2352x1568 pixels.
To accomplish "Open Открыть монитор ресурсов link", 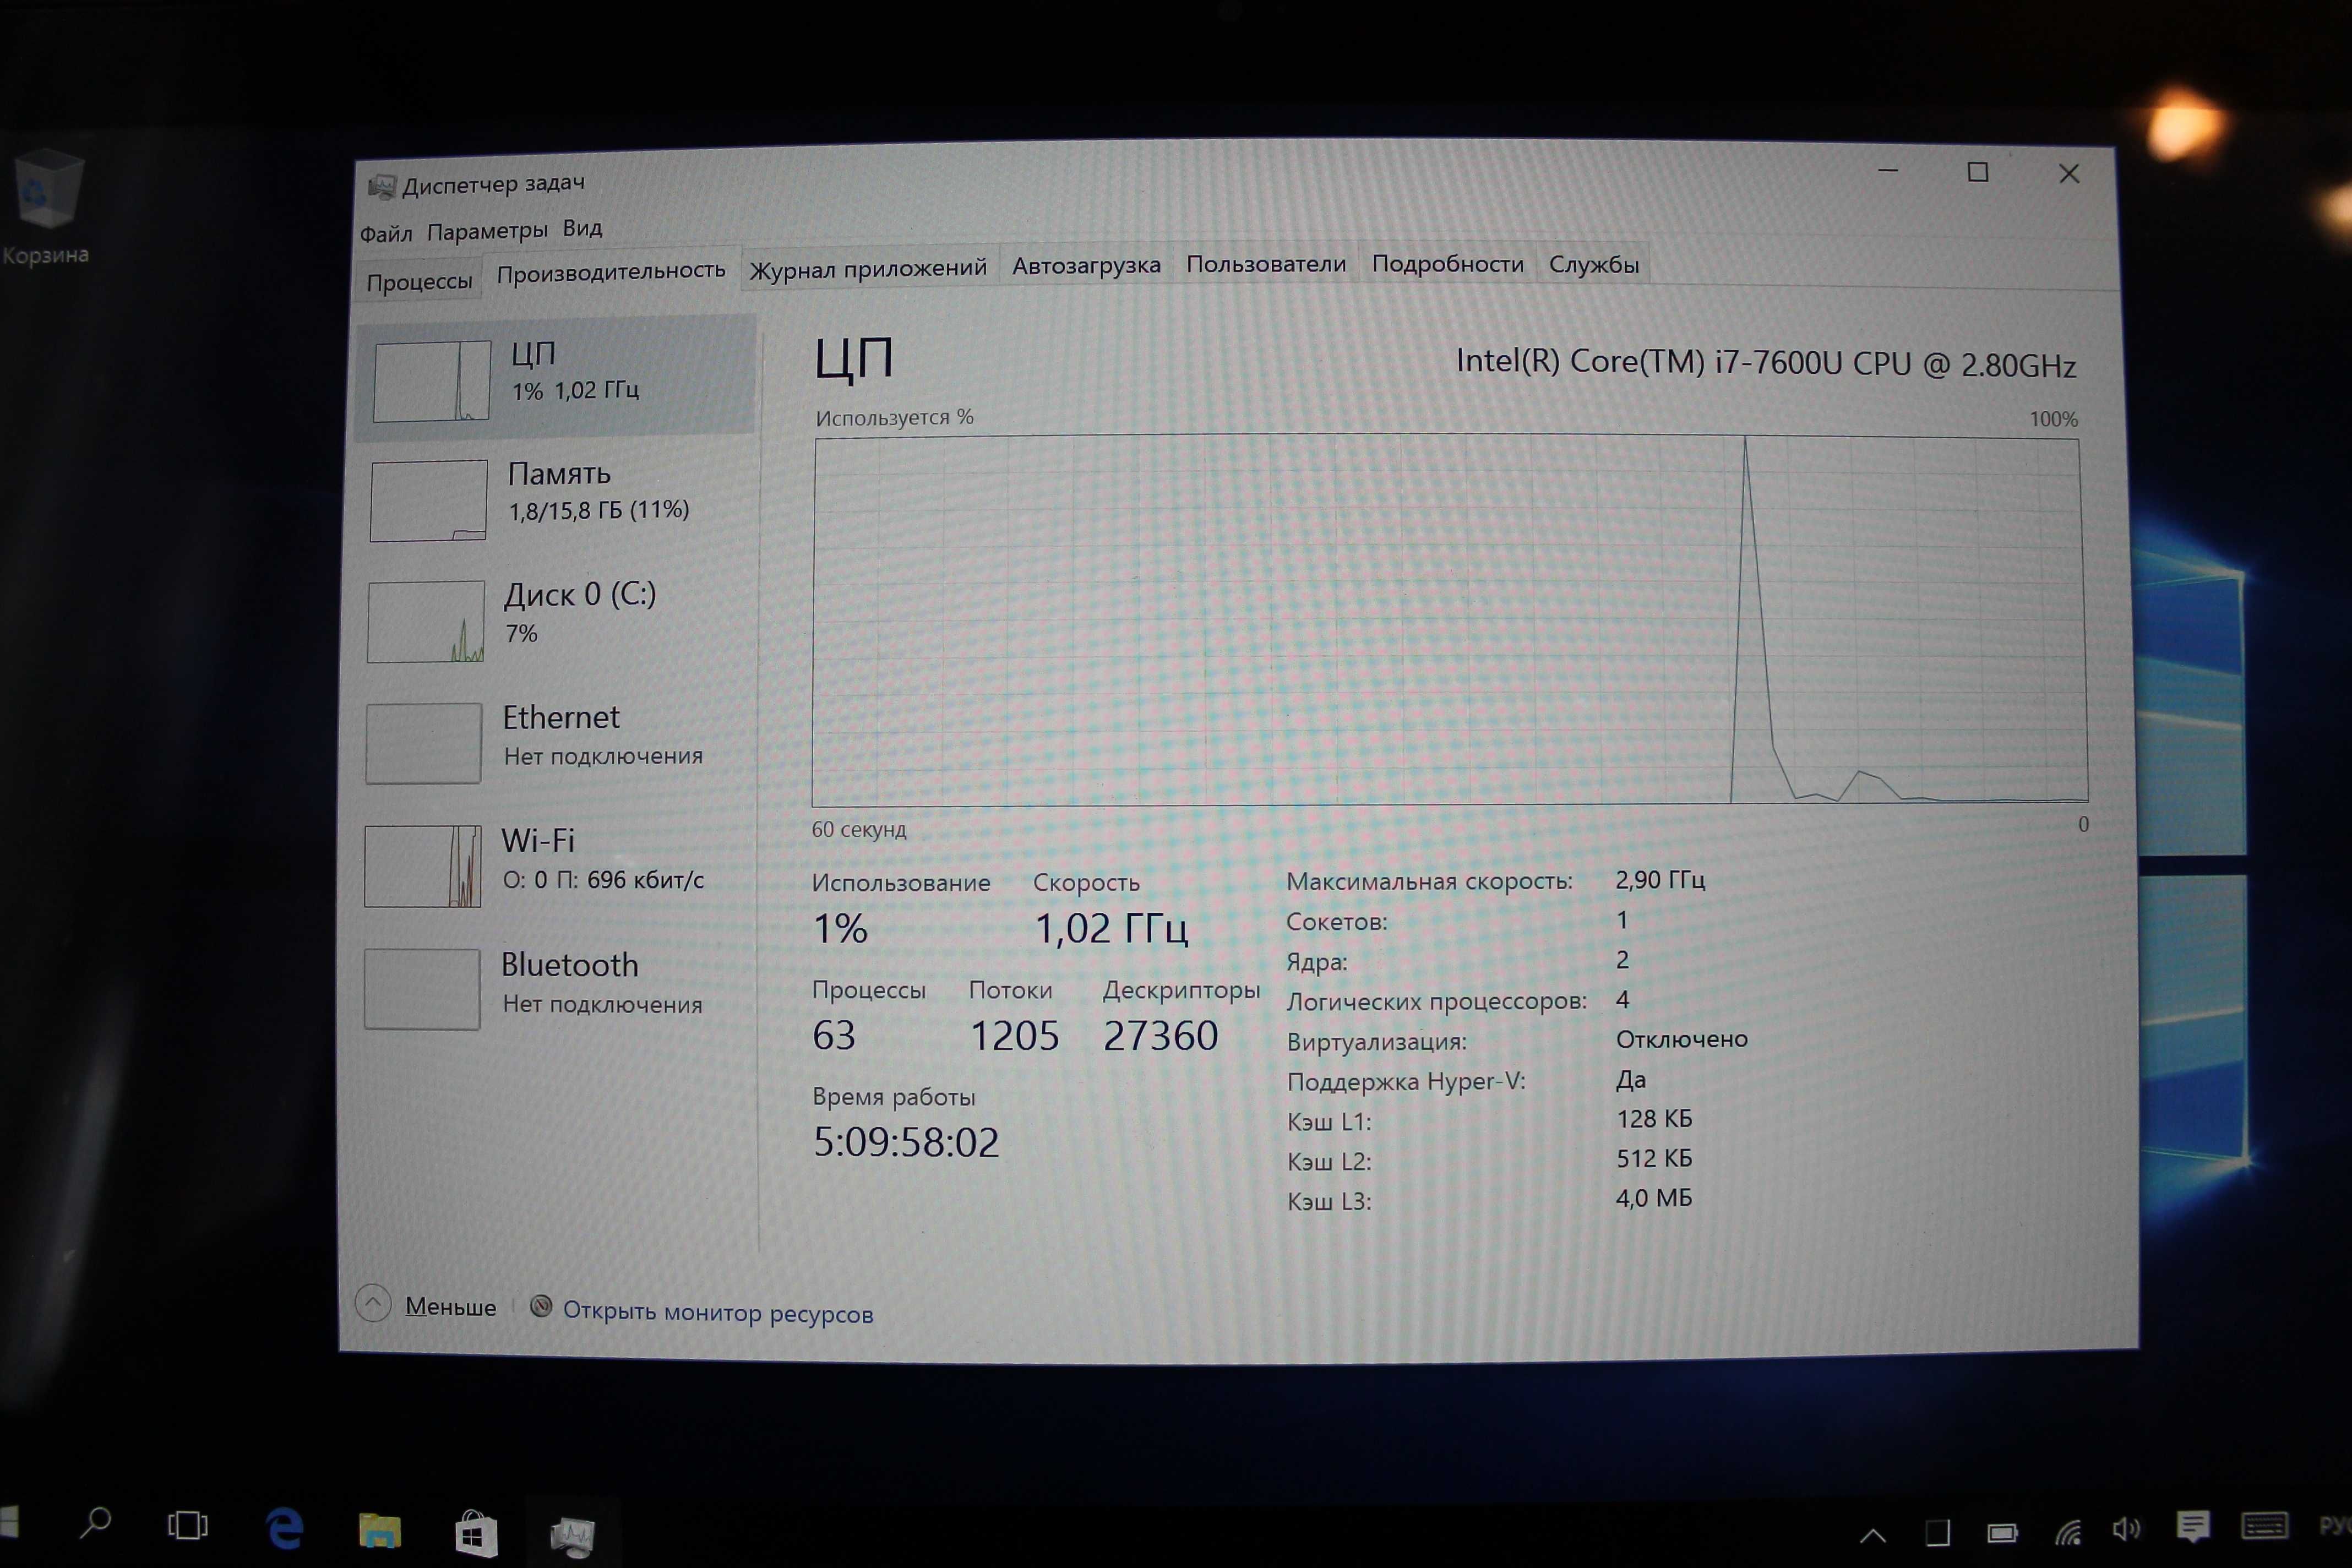I will click(718, 1312).
